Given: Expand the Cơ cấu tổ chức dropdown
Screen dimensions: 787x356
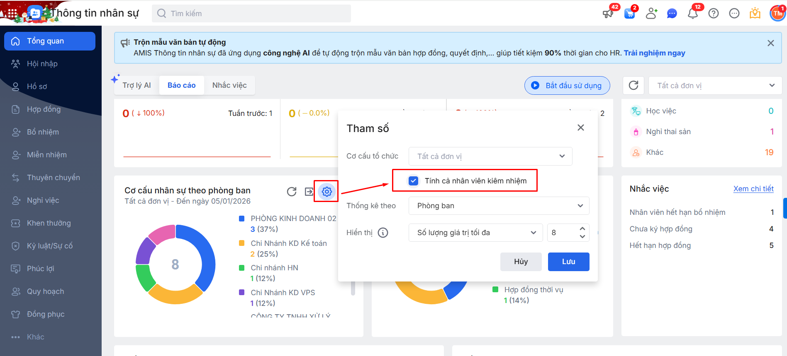Looking at the screenshot, I should click(490, 156).
